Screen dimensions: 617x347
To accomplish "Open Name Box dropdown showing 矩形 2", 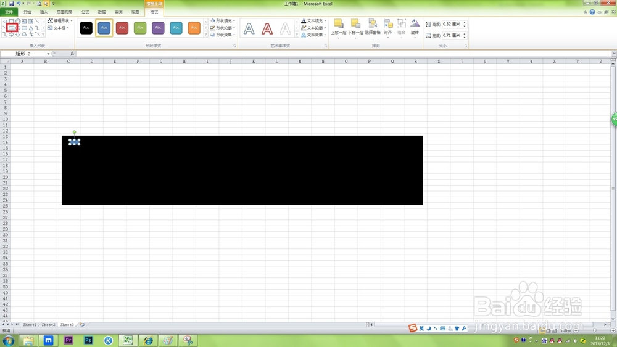I will click(48, 54).
